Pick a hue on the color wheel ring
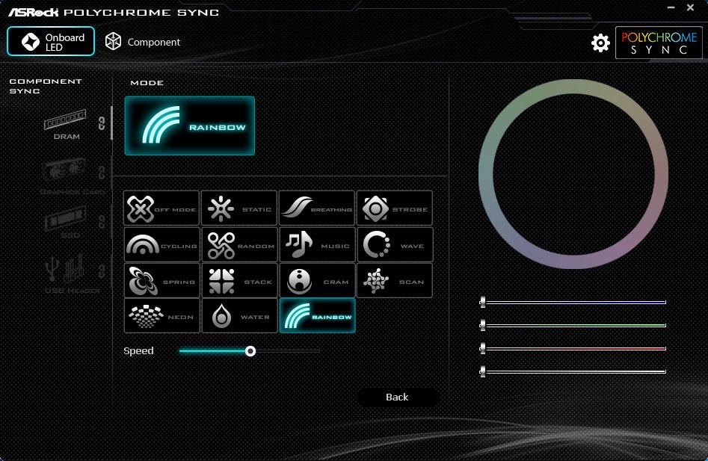 573,87
